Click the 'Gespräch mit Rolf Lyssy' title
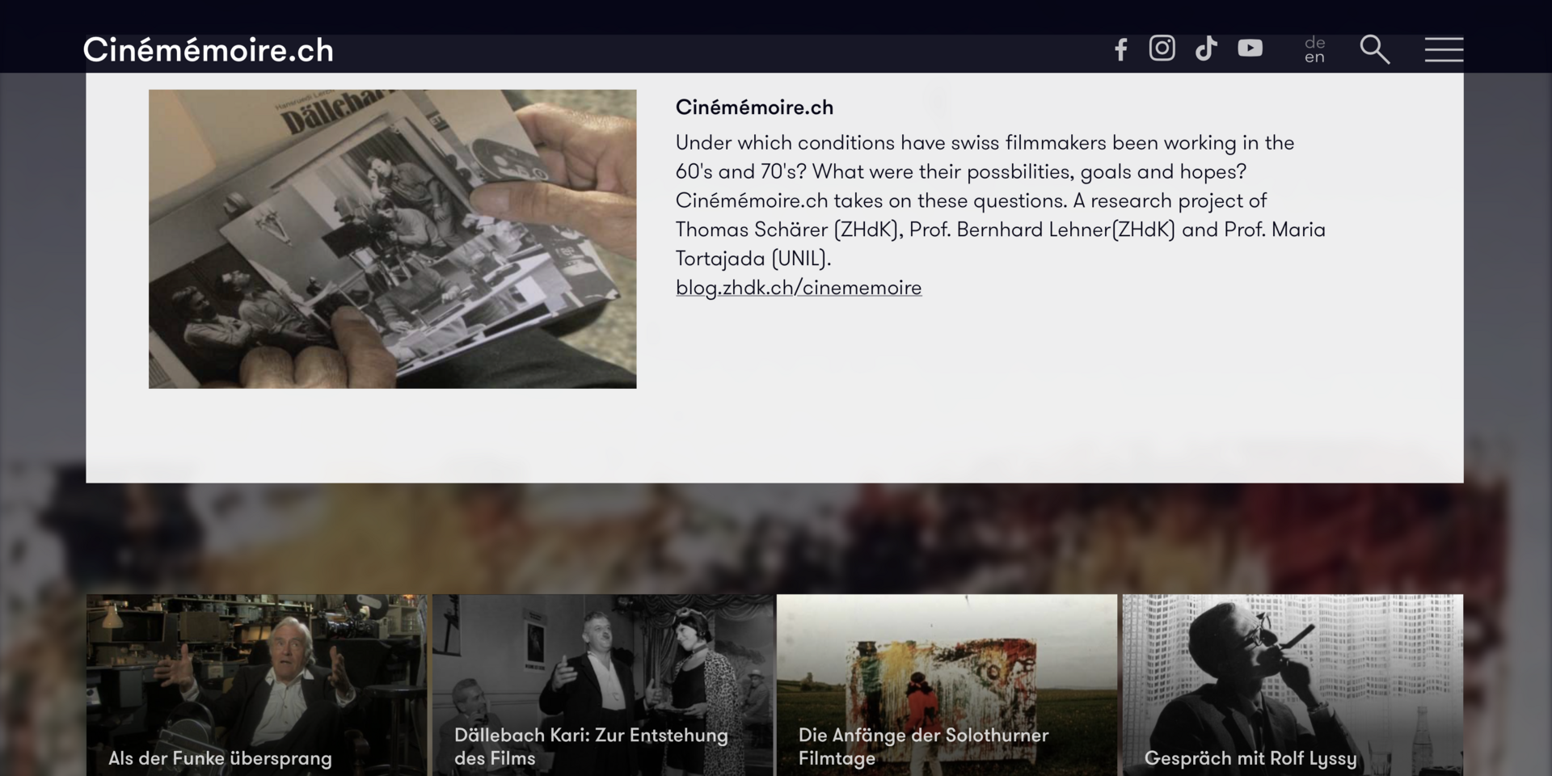Viewport: 1552px width, 776px height. [1250, 758]
